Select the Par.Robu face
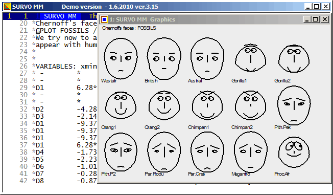Image resolution: width=333 pixels, height=195 pixels. [164, 152]
